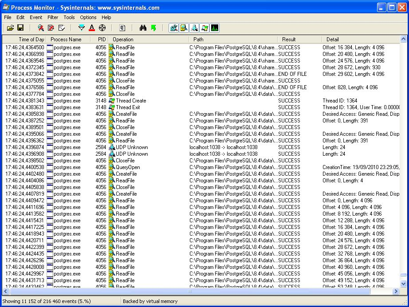Screen dimensions: 409x307
Task: Toggle the Autoscroll toolbar icon
Action: [x=51, y=28]
